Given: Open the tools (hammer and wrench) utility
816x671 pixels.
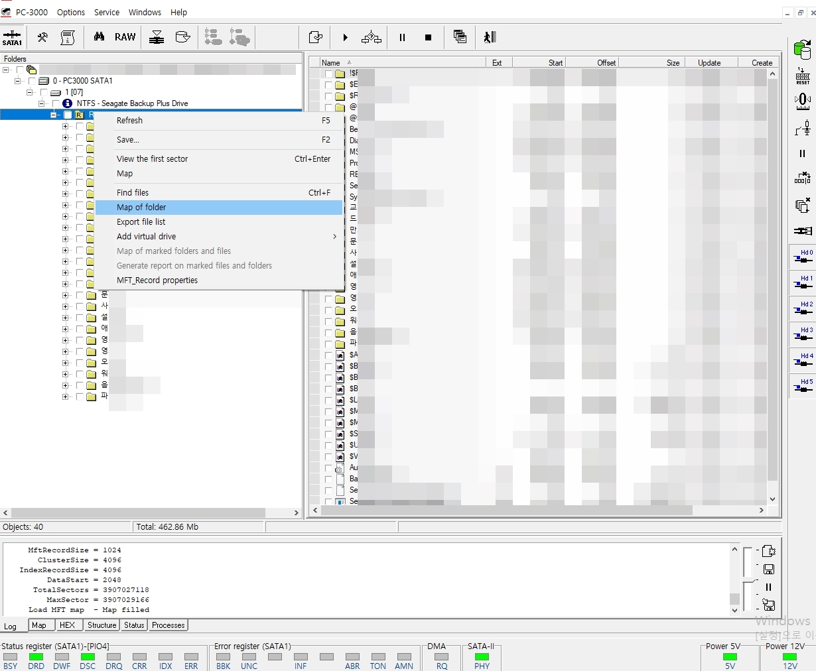Looking at the screenshot, I should (42, 38).
